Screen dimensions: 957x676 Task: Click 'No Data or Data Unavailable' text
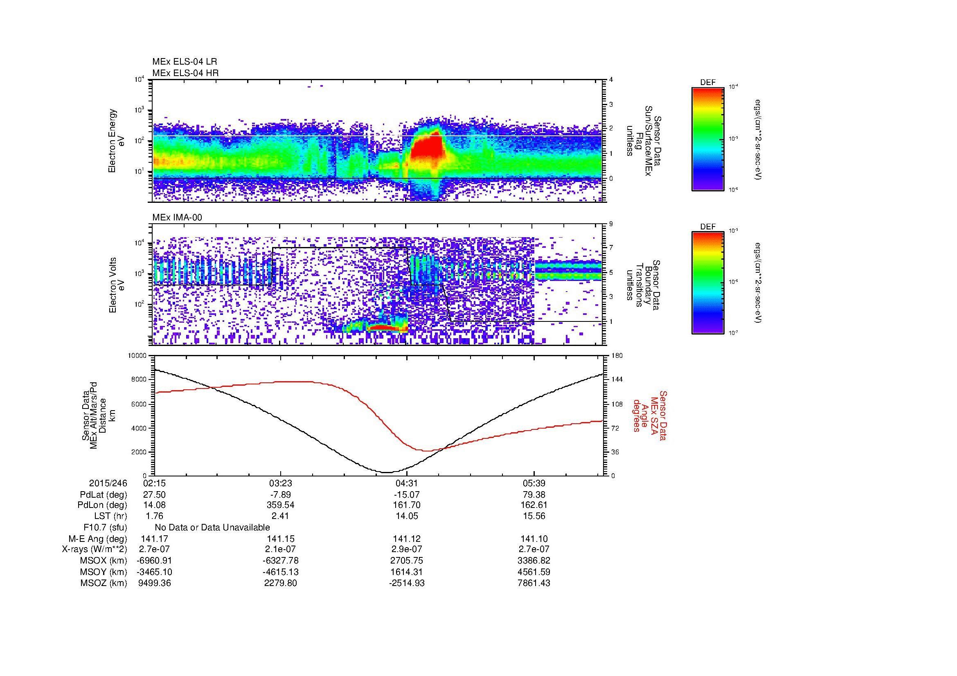(212, 528)
